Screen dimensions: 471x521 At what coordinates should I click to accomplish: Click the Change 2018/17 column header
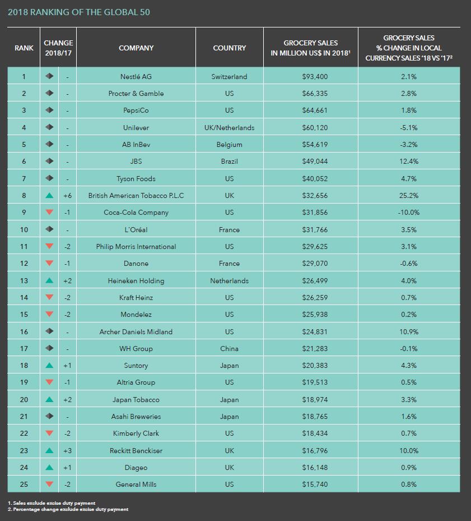coord(58,48)
